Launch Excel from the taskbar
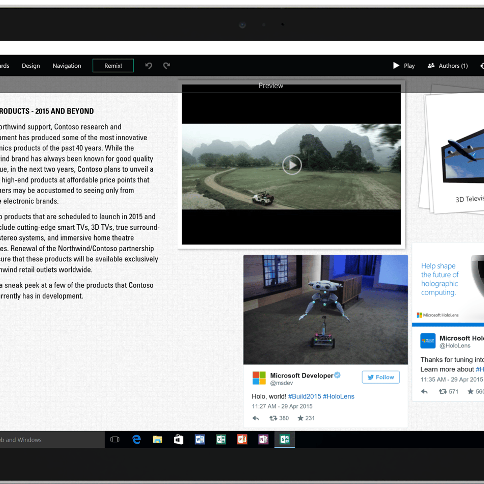The width and height of the screenshot is (484, 484). pyautogui.click(x=221, y=440)
